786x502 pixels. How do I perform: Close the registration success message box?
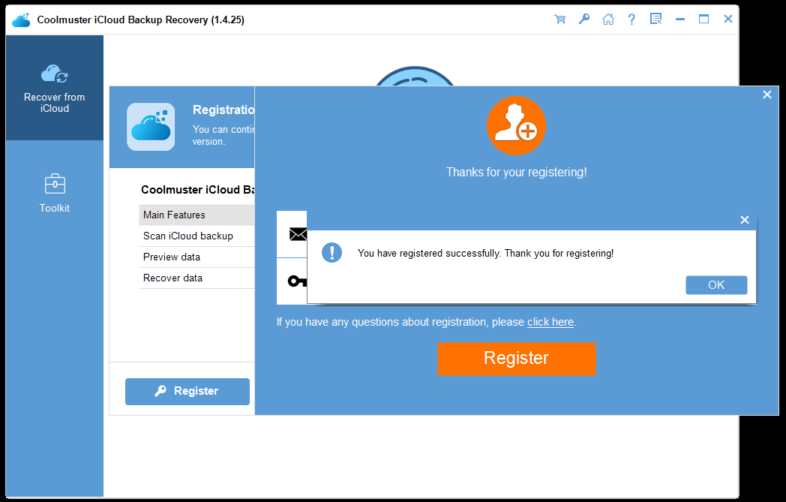pos(744,220)
